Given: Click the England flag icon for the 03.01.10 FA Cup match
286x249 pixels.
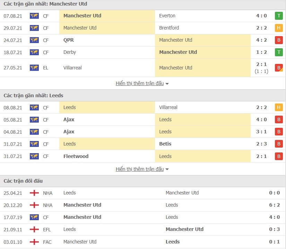Looking at the screenshot, I should coord(34,242).
